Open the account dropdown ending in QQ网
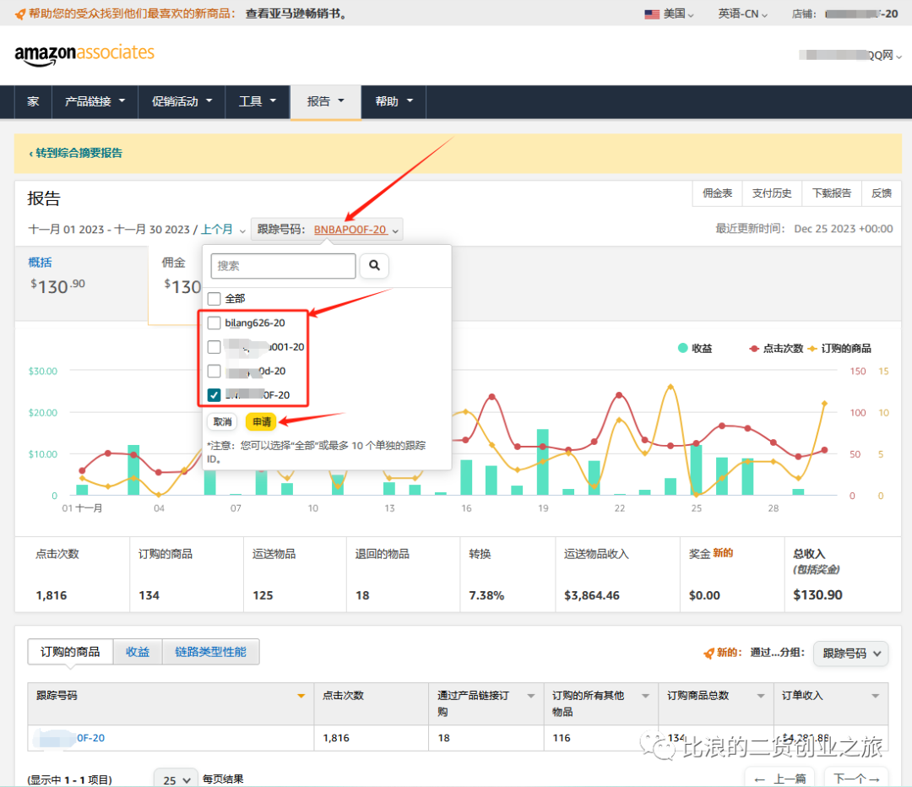The image size is (912, 787). 850,55
